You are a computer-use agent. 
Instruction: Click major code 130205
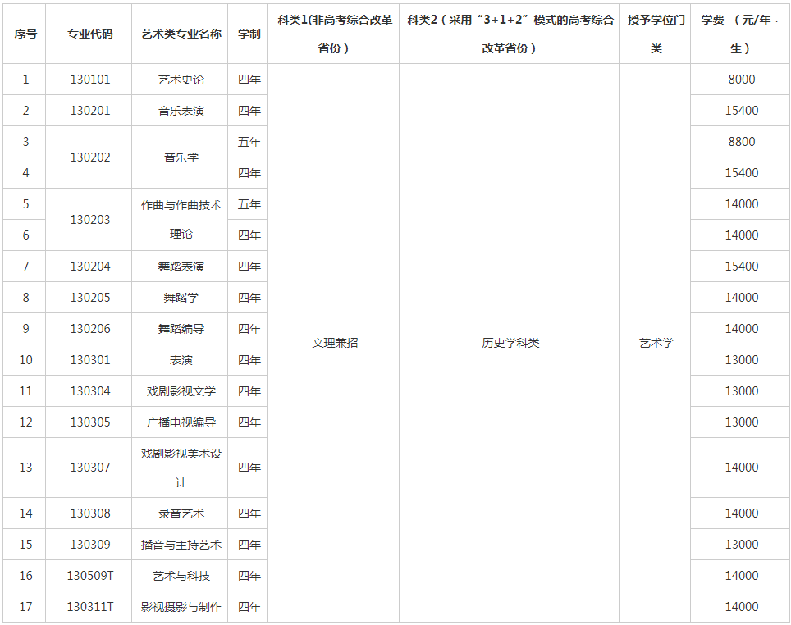coord(89,298)
